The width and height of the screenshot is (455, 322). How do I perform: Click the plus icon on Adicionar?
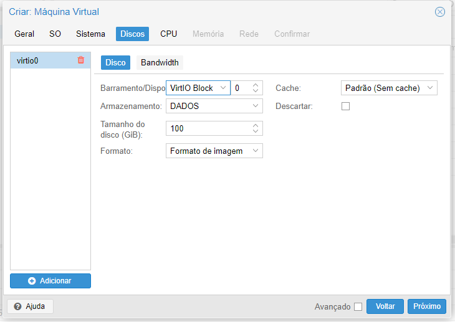point(32,281)
